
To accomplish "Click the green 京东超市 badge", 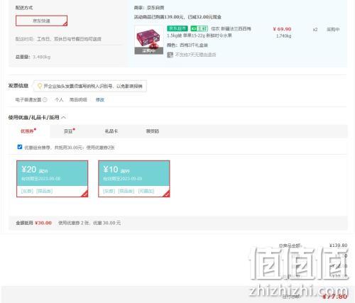I will (177, 28).
